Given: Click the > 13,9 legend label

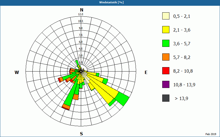Looking at the screenshot, I should point(182,99).
